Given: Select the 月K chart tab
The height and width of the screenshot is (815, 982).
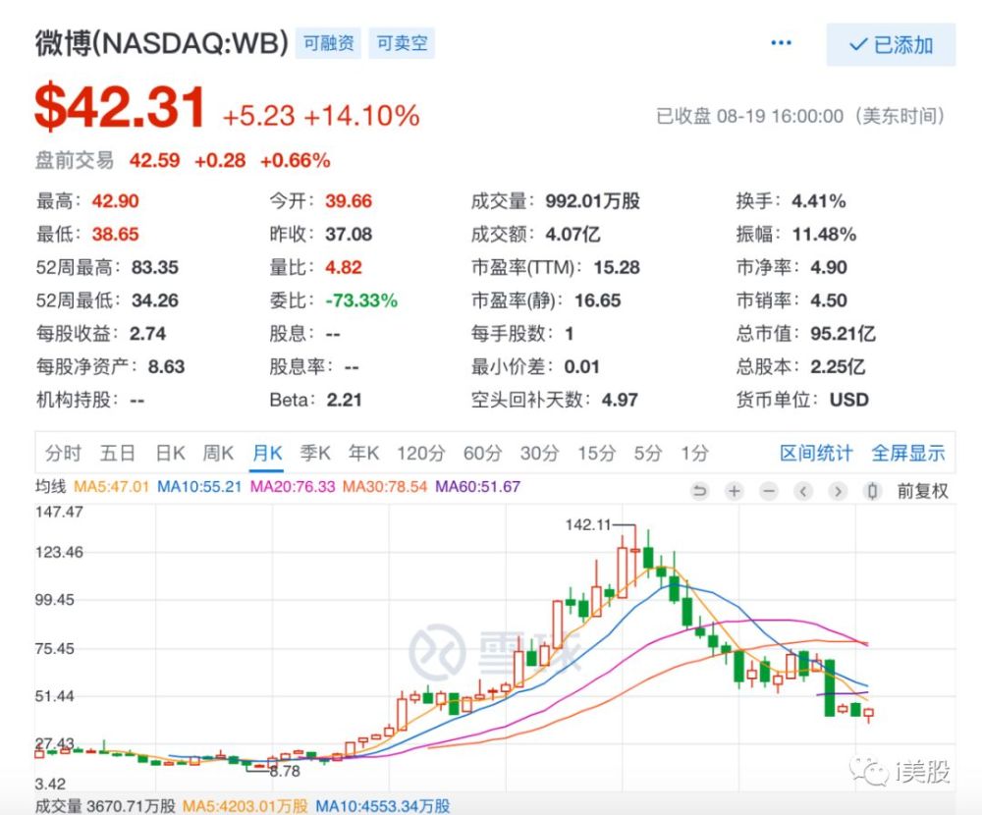Looking at the screenshot, I should 267,453.
